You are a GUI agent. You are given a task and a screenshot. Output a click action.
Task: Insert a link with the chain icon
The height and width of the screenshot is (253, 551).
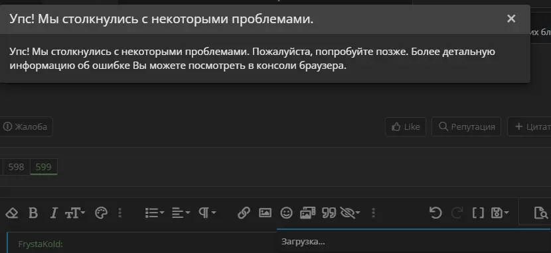click(x=244, y=213)
